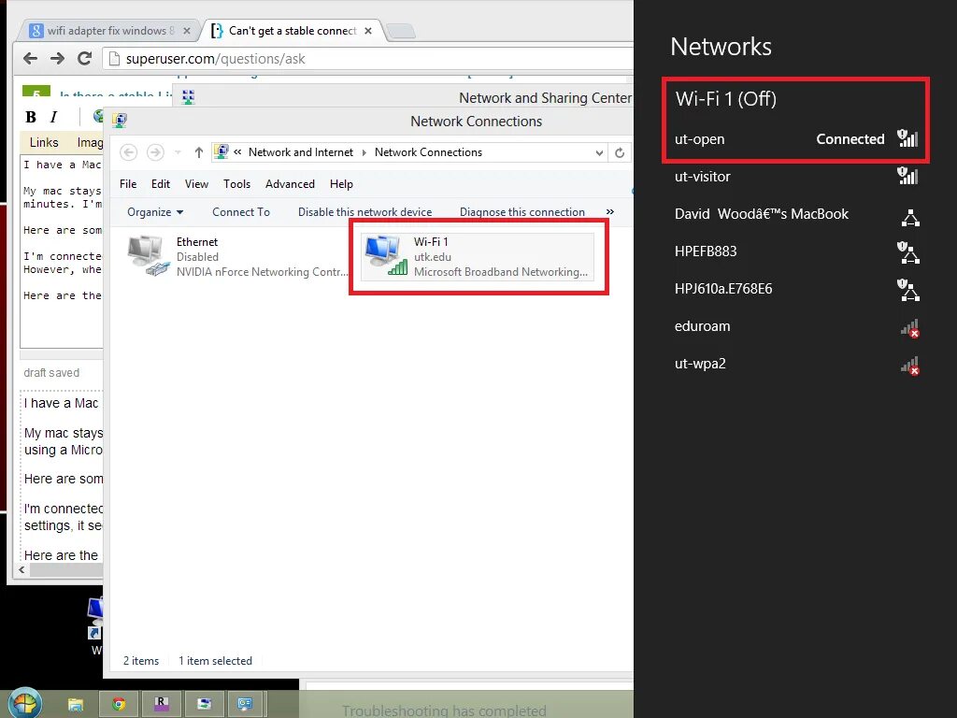Image resolution: width=957 pixels, height=718 pixels.
Task: Click the eduroam unavailable signal icon
Action: 910,328
